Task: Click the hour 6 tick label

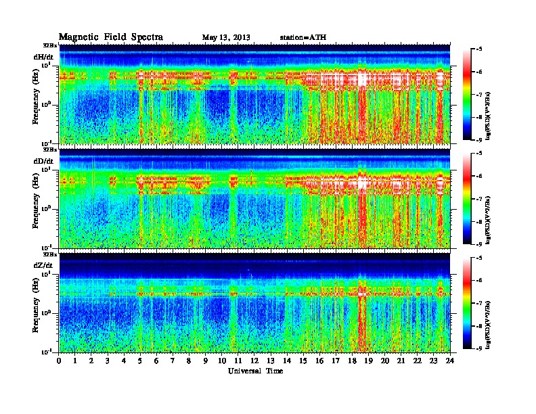Action: point(156,361)
